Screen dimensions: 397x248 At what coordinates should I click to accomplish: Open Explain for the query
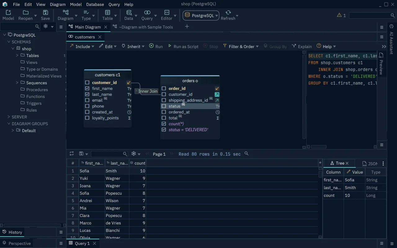(x=302, y=46)
